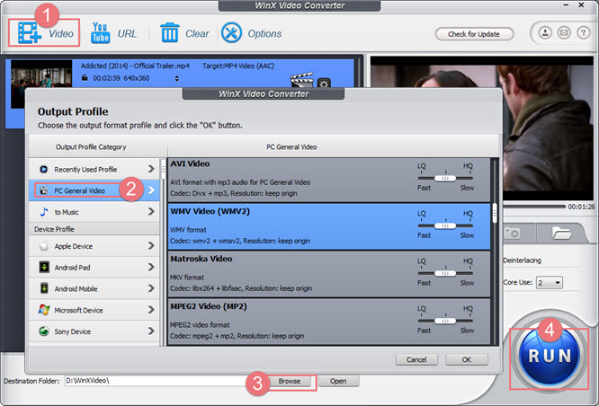Click the MPEG2 Video quality slider
Viewport: 599px width, 406px height.
(x=445, y=321)
